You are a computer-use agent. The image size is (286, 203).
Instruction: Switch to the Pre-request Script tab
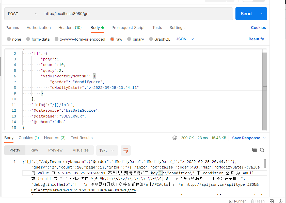pos(128,28)
